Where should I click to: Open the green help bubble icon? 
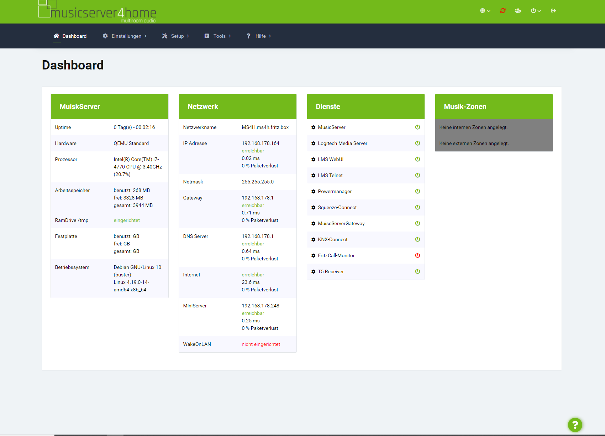tap(575, 425)
